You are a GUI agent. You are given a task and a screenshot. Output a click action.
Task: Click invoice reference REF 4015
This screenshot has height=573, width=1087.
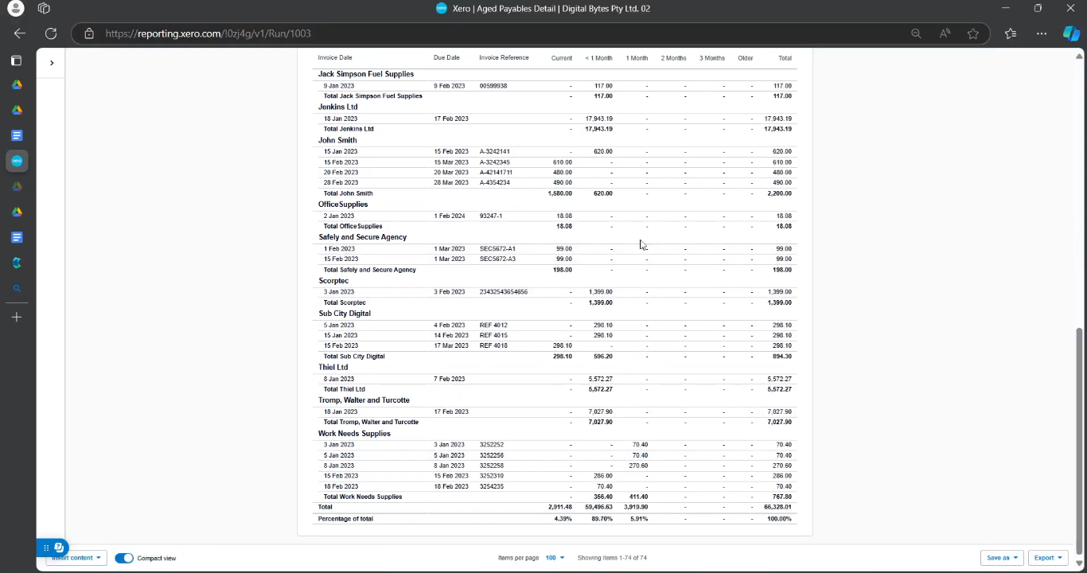[493, 335]
